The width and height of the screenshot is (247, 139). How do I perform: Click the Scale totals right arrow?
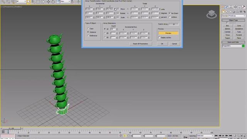pos(128,17)
